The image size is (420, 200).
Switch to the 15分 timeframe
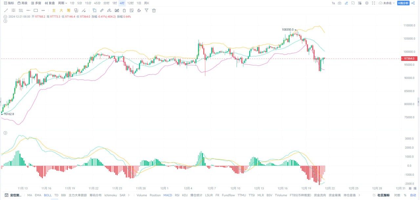[x=88, y=3]
